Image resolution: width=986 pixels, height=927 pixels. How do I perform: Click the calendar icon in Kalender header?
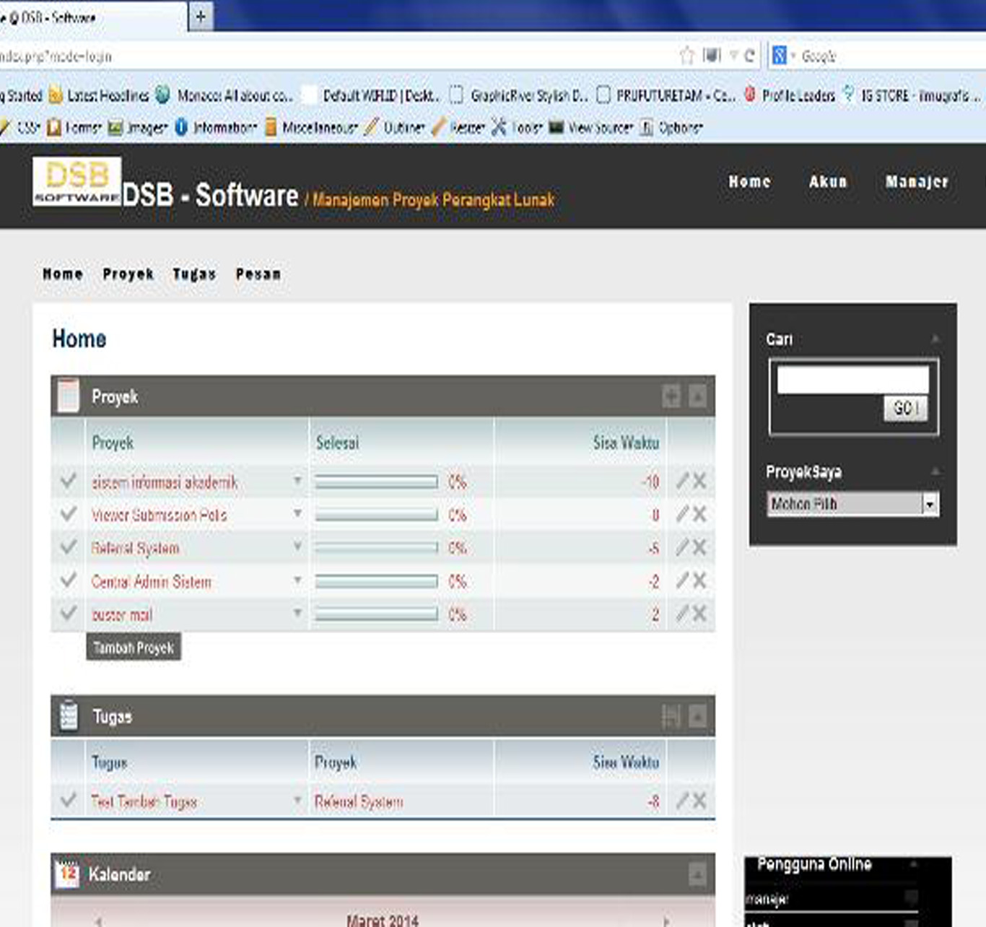(68, 874)
